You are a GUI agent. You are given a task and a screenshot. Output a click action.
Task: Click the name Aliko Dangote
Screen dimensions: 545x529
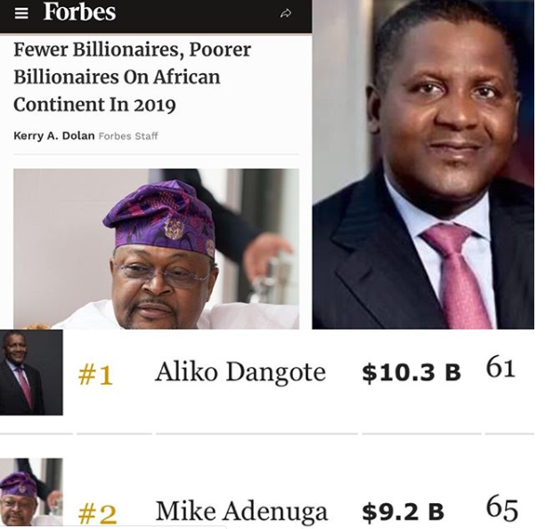240,372
